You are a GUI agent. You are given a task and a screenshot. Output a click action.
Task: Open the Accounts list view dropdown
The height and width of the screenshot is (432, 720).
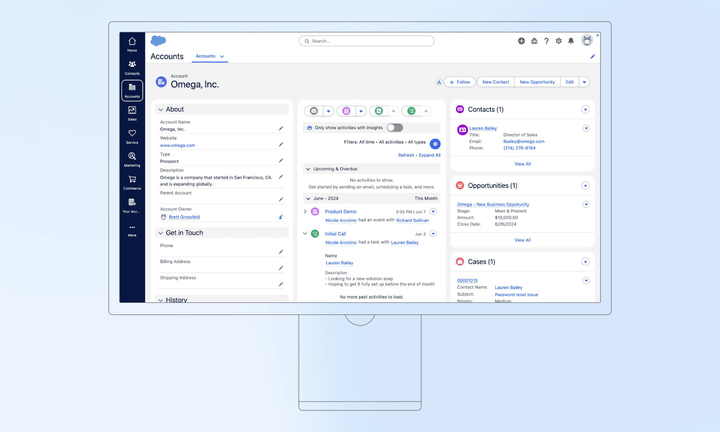[222, 56]
